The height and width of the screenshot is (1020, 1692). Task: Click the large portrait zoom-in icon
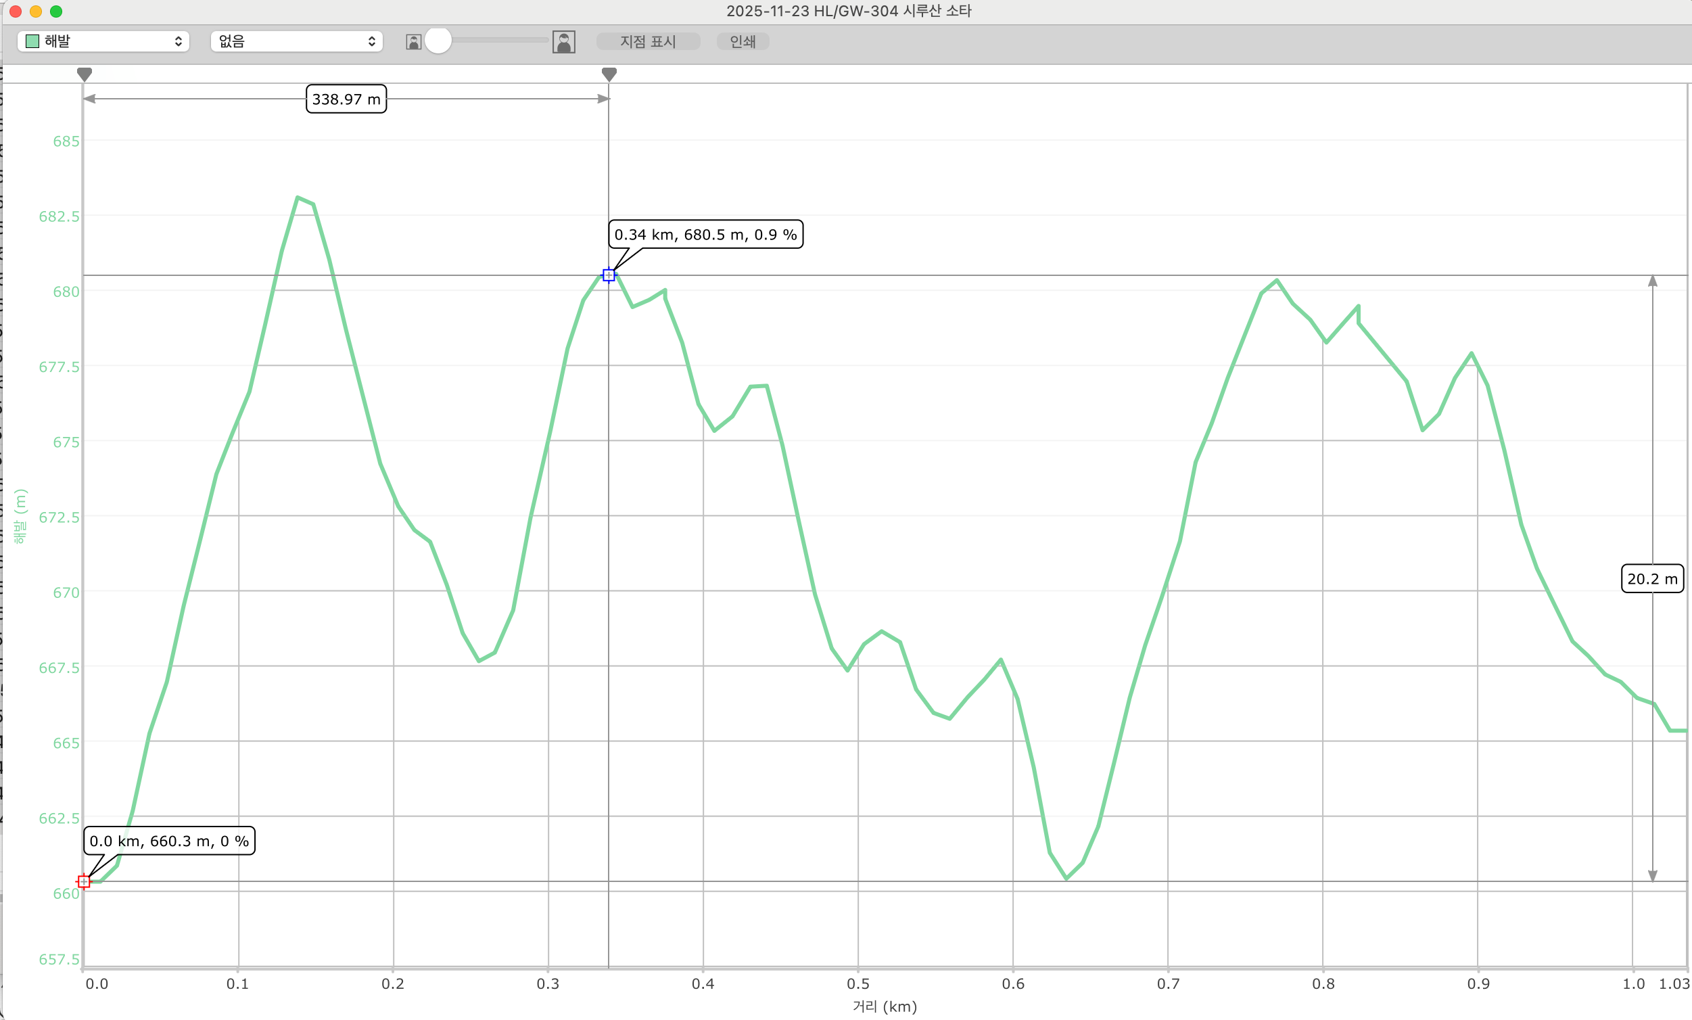564,42
